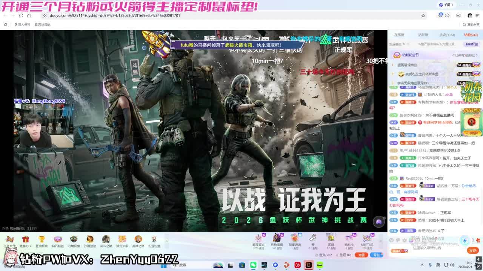Click the 充值 recharge button

tap(361, 255)
